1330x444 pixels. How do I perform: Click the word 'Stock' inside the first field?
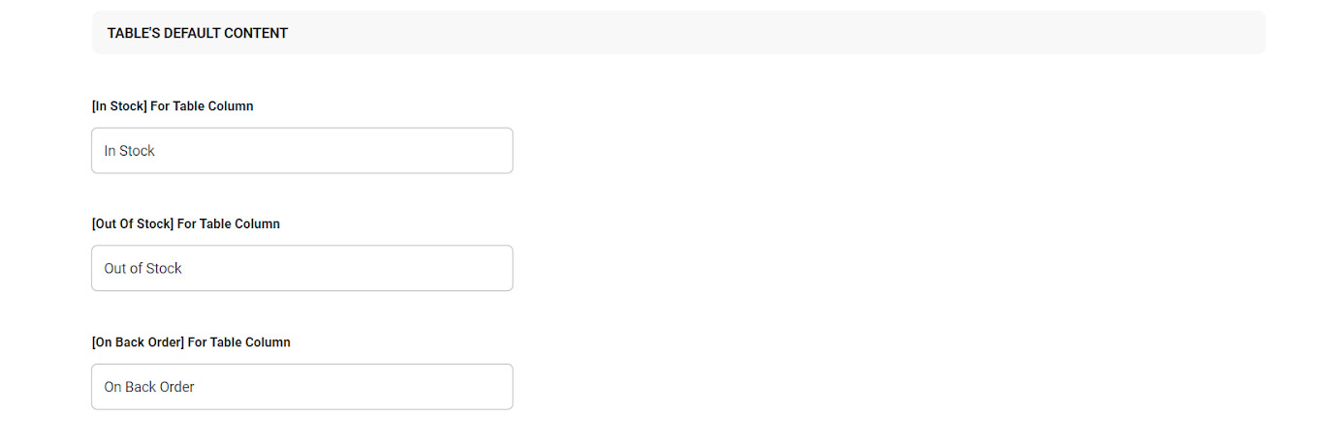point(137,151)
